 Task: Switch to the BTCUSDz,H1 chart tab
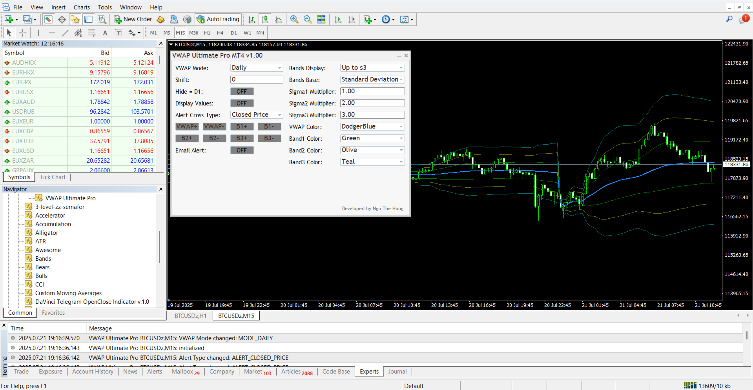pos(190,316)
